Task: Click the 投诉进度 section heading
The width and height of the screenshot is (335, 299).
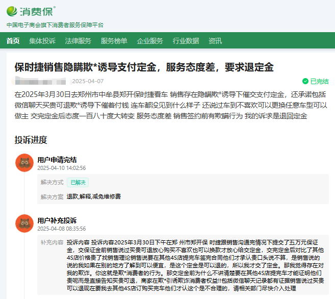Action: pyautogui.click(x=31, y=140)
